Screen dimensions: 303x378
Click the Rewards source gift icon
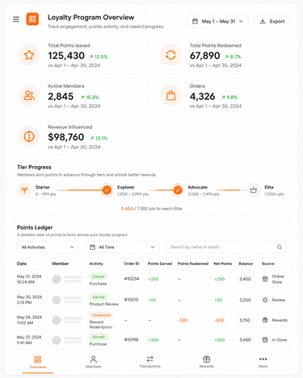(265, 320)
